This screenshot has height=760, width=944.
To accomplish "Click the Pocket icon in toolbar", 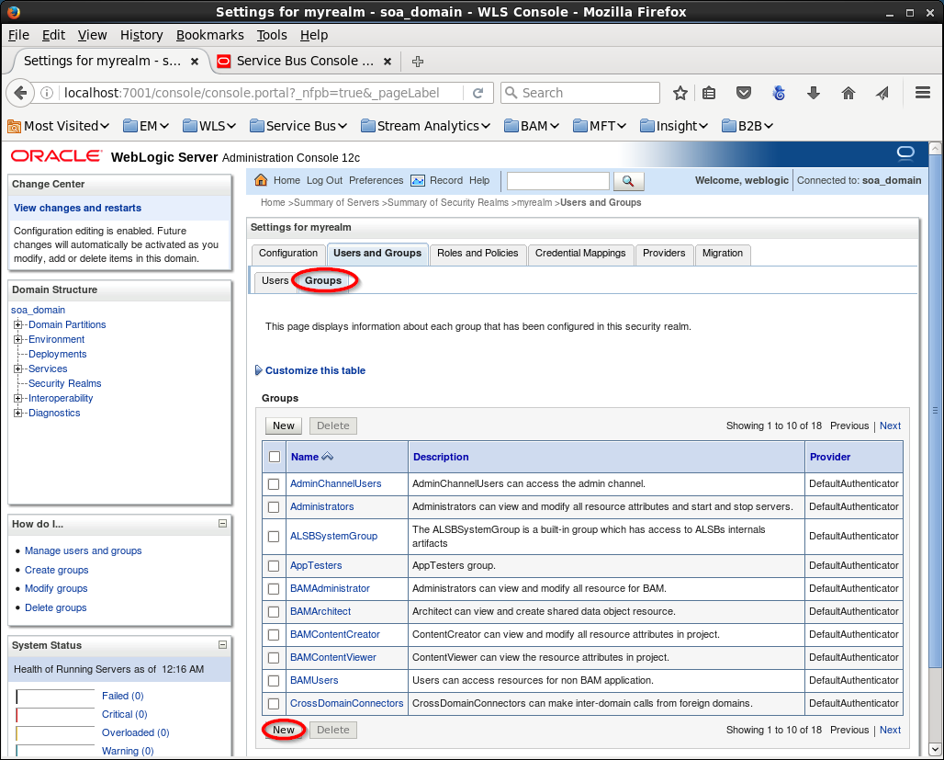I will click(x=745, y=93).
